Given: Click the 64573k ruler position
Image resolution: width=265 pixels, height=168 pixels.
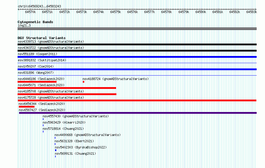Looking at the screenshot, I should [82, 12].
